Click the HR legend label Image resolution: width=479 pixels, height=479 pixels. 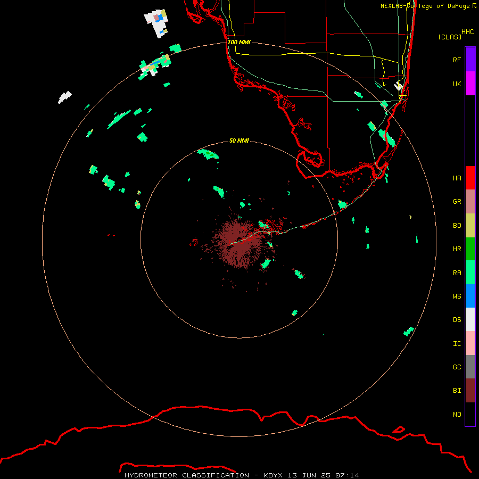click(x=457, y=249)
